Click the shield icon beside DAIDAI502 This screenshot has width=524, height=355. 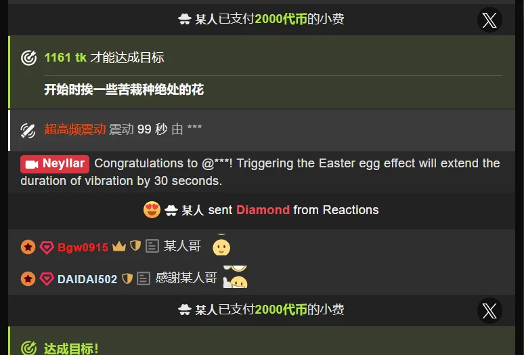[127, 278]
